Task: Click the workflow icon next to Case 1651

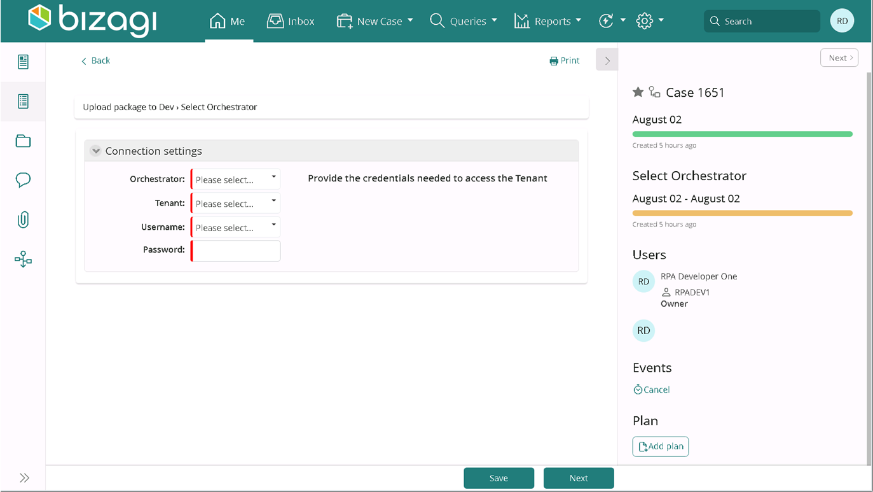Action: tap(655, 92)
